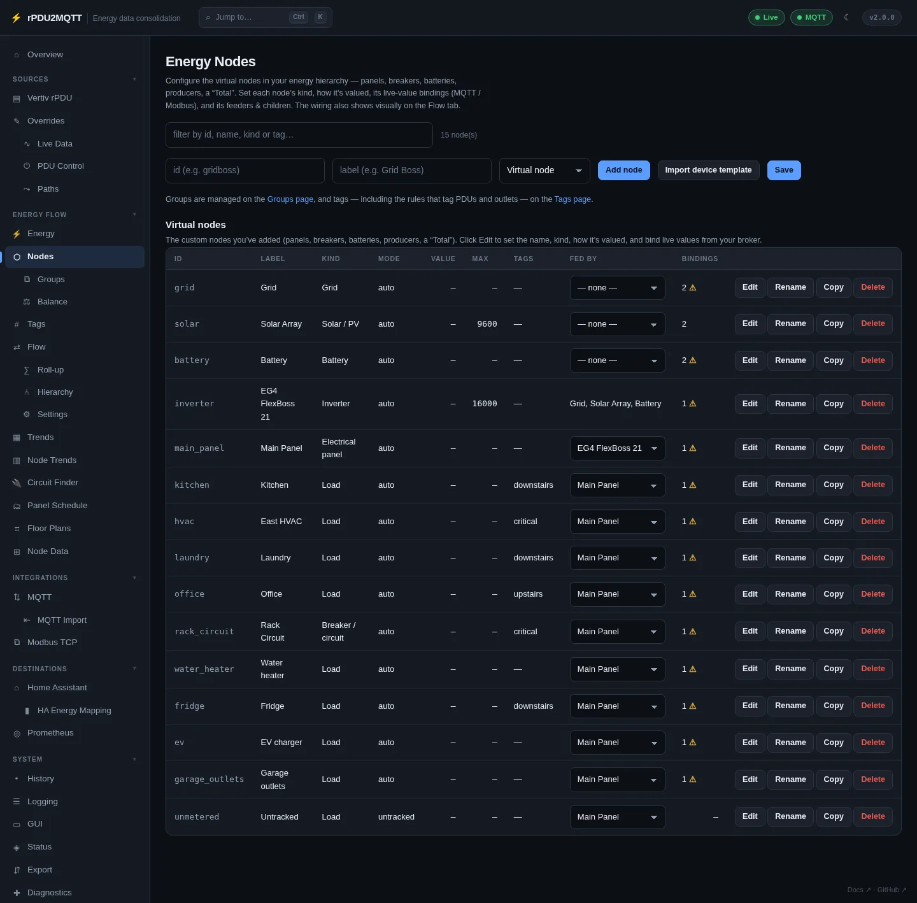Click the Hierarchy tree icon
This screenshot has width=917, height=903.
coord(27,392)
